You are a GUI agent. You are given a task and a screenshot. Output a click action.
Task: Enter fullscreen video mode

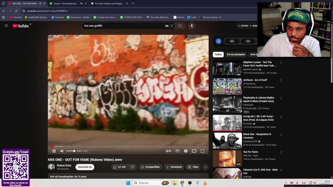click(x=202, y=151)
